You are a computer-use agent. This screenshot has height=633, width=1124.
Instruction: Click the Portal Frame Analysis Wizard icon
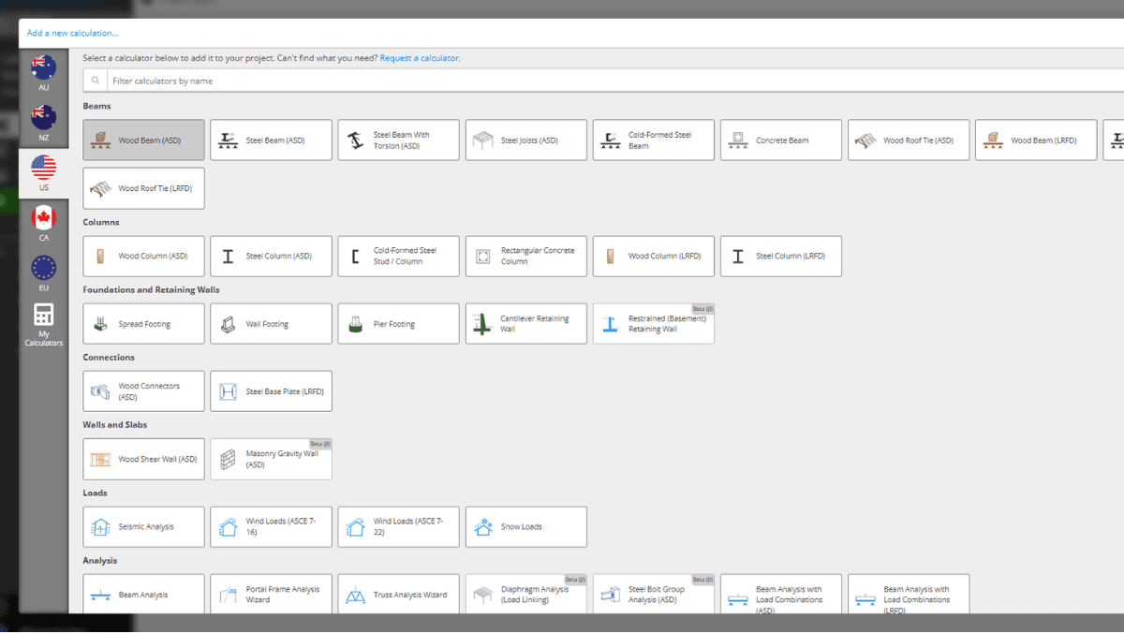pyautogui.click(x=228, y=596)
